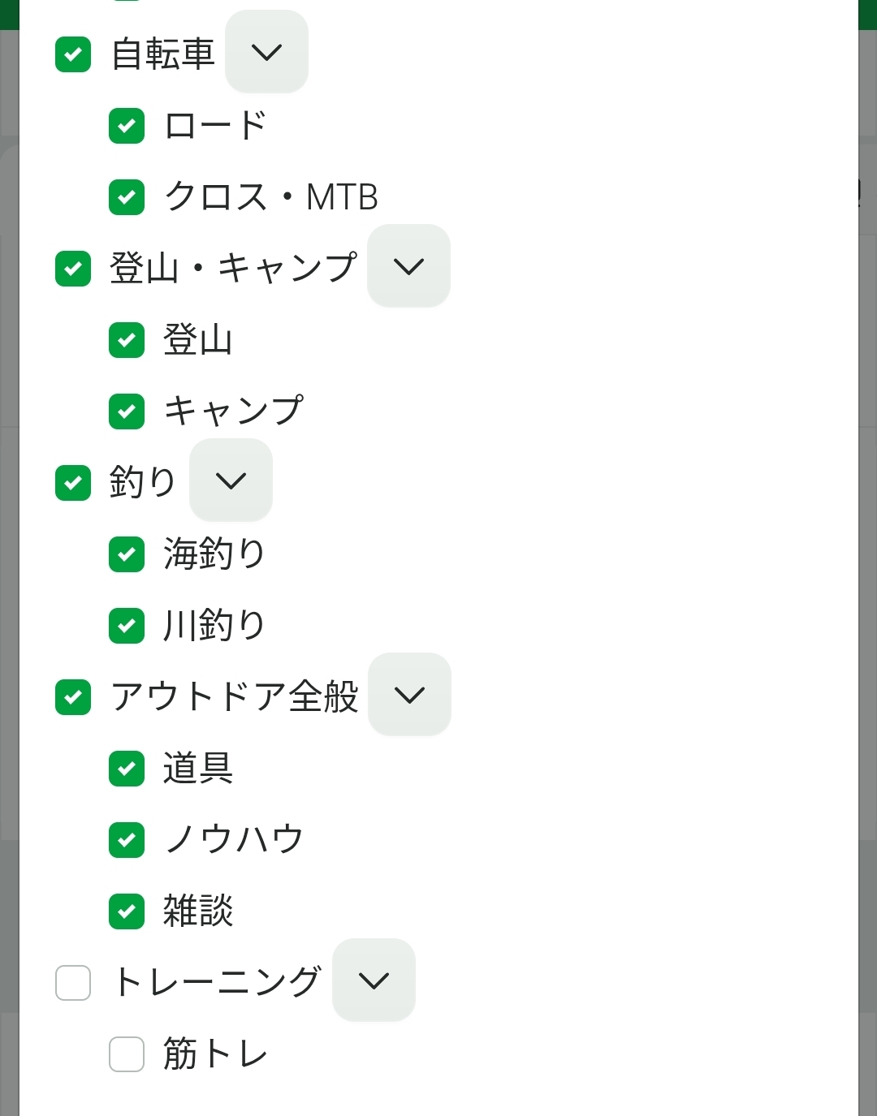Collapse the 登山・キャンプ chevron button
The height and width of the screenshot is (1116, 877).
click(408, 266)
